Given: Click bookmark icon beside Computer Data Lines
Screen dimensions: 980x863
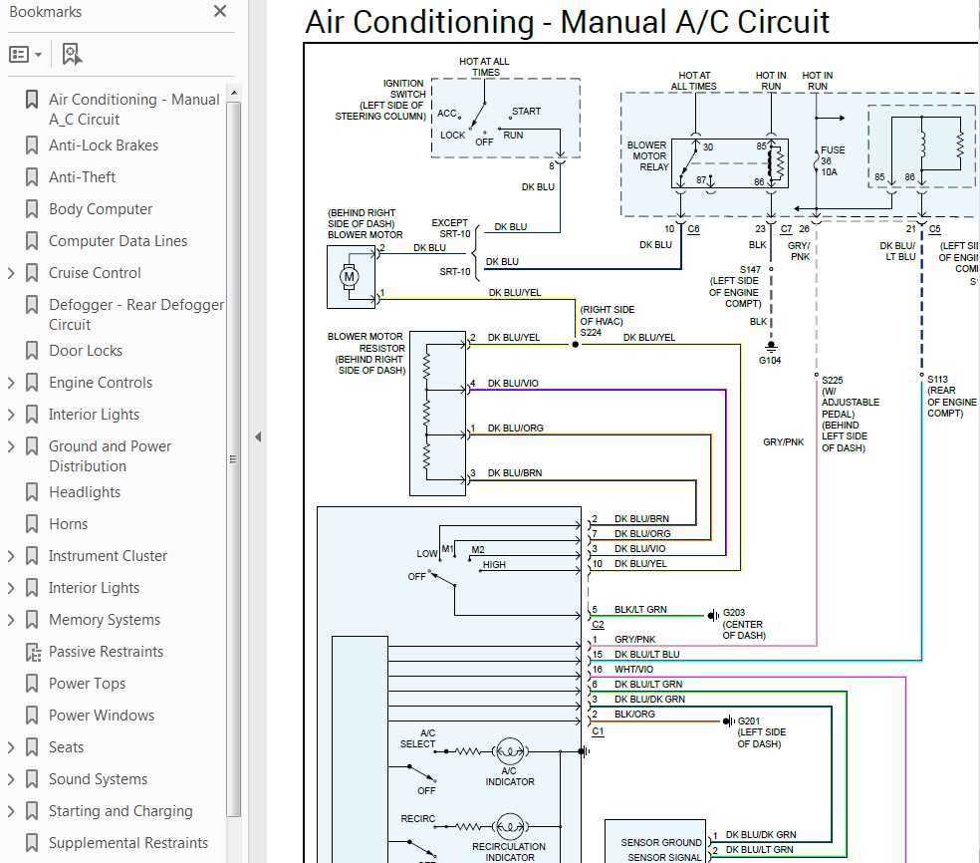Looking at the screenshot, I should click(x=31, y=241).
